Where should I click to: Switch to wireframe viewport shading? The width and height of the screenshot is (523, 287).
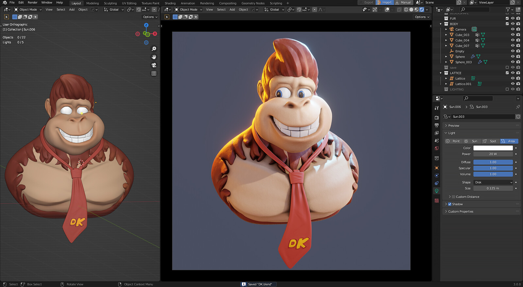406,9
